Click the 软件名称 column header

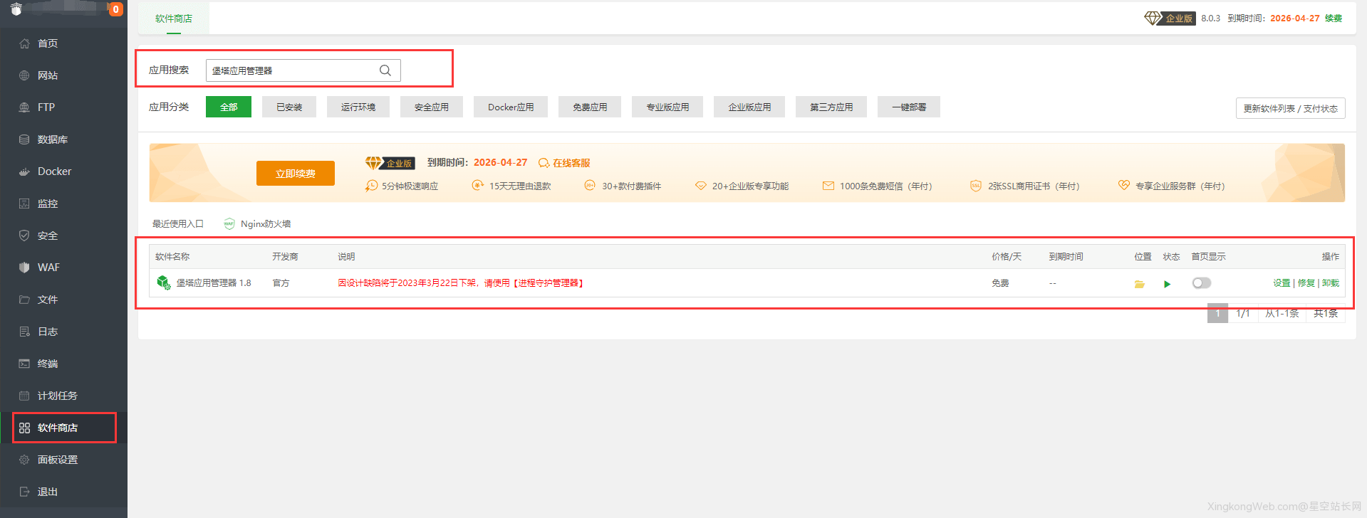click(172, 257)
